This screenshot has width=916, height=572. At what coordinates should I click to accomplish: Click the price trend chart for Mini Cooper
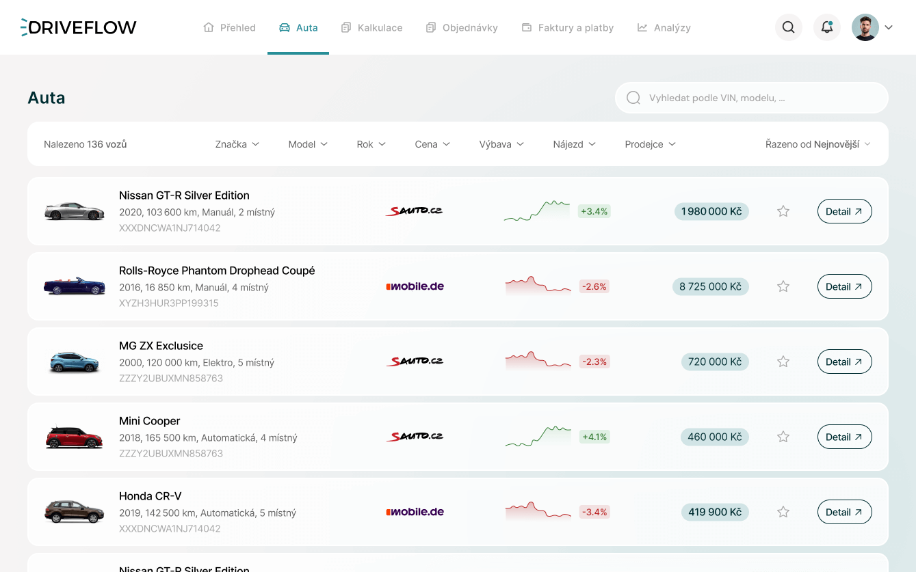tap(538, 437)
